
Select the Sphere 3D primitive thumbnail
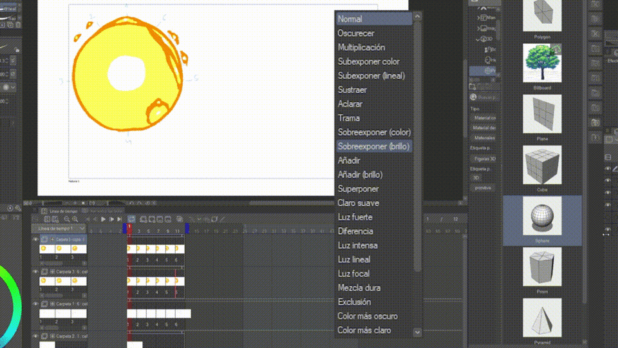point(542,217)
